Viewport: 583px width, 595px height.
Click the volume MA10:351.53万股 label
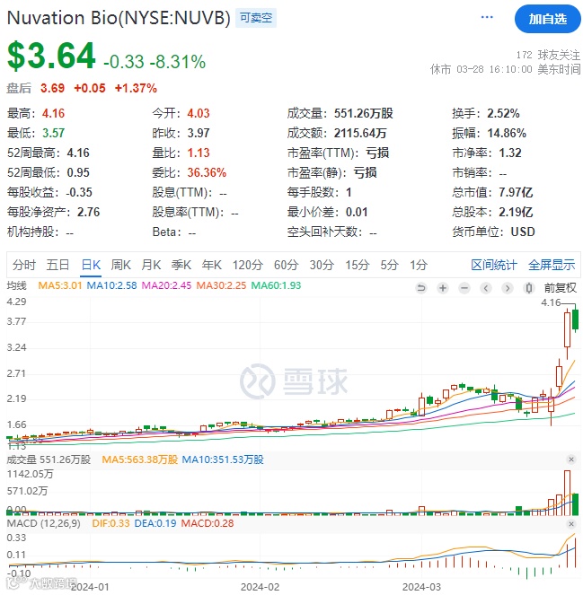tap(223, 459)
